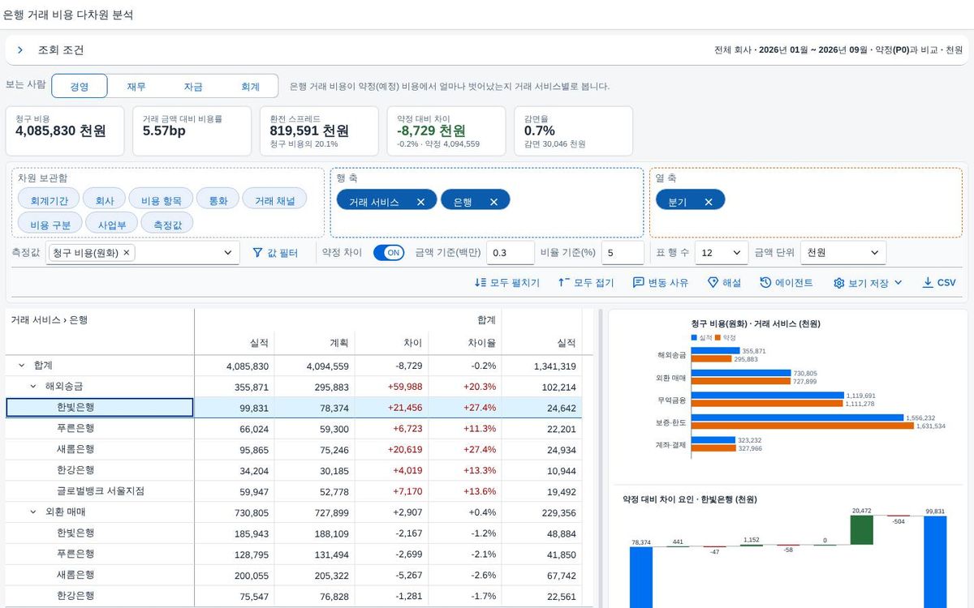The width and height of the screenshot is (974, 608).
Task: Download the table as CSV
Action: click(x=939, y=283)
